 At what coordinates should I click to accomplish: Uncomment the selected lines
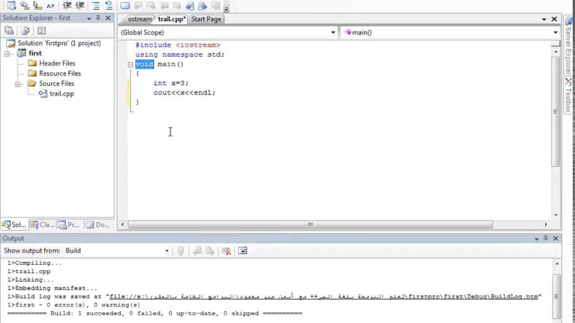pyautogui.click(x=109, y=6)
